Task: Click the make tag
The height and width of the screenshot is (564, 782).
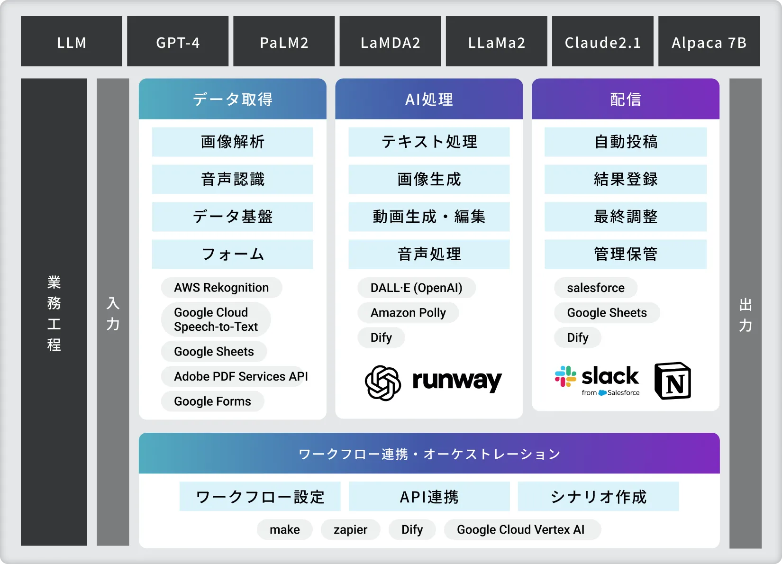Action: 285,529
